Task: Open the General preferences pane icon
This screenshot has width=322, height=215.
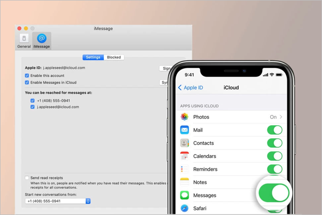Action: pyautogui.click(x=24, y=39)
